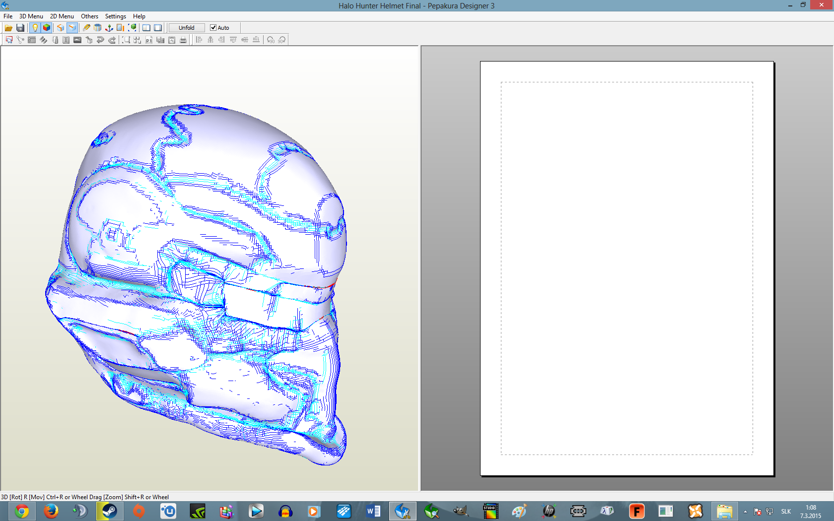The width and height of the screenshot is (834, 521).
Task: Open print with the printer icon
Action: click(x=183, y=40)
